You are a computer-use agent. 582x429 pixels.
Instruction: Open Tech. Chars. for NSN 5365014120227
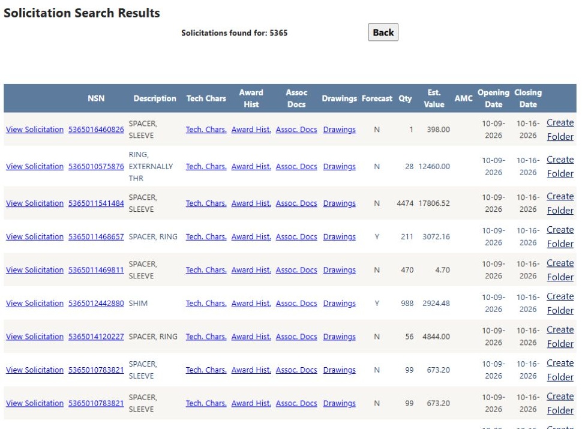[206, 337]
